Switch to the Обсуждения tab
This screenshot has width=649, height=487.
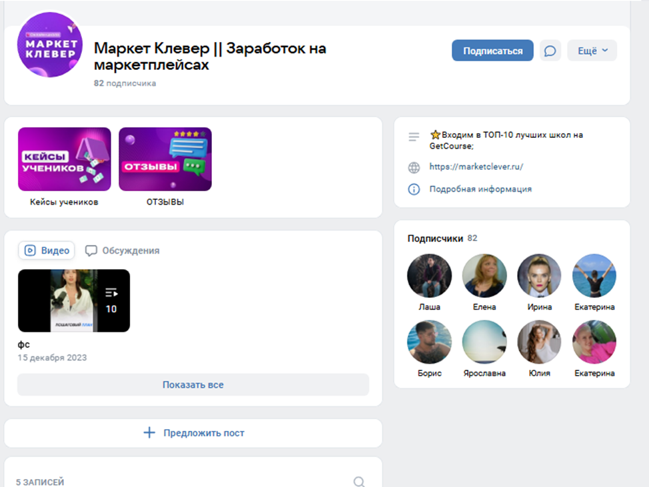[123, 250]
